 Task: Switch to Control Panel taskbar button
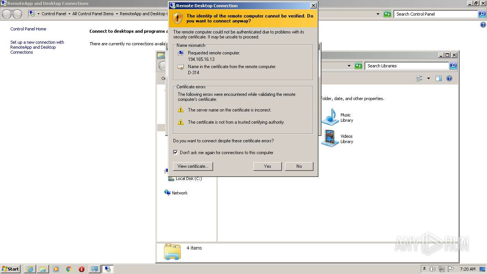[94, 269]
